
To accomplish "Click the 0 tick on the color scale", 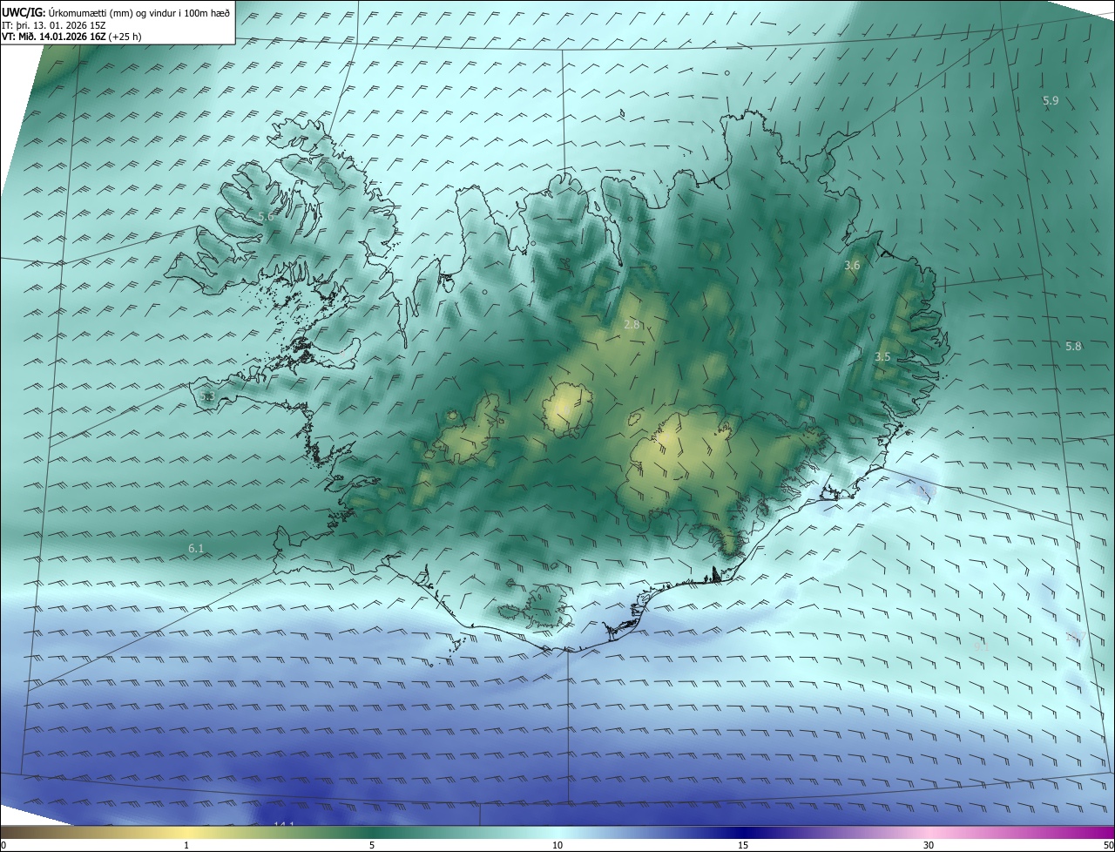I will click(3, 845).
